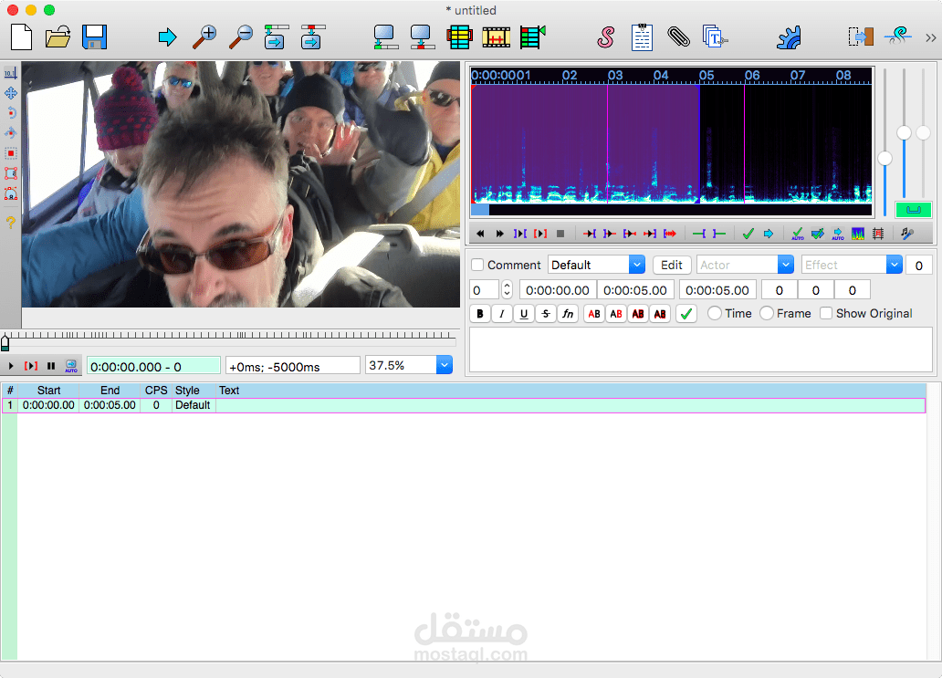Zoom video out with magnifier minus
This screenshot has height=678, width=942.
(241, 37)
